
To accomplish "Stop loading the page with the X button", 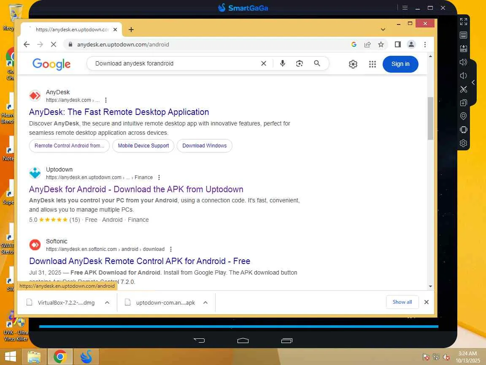I will [x=53, y=44].
